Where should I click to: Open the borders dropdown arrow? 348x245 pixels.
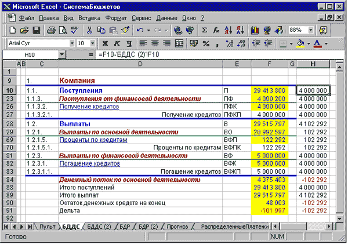click(x=291, y=43)
